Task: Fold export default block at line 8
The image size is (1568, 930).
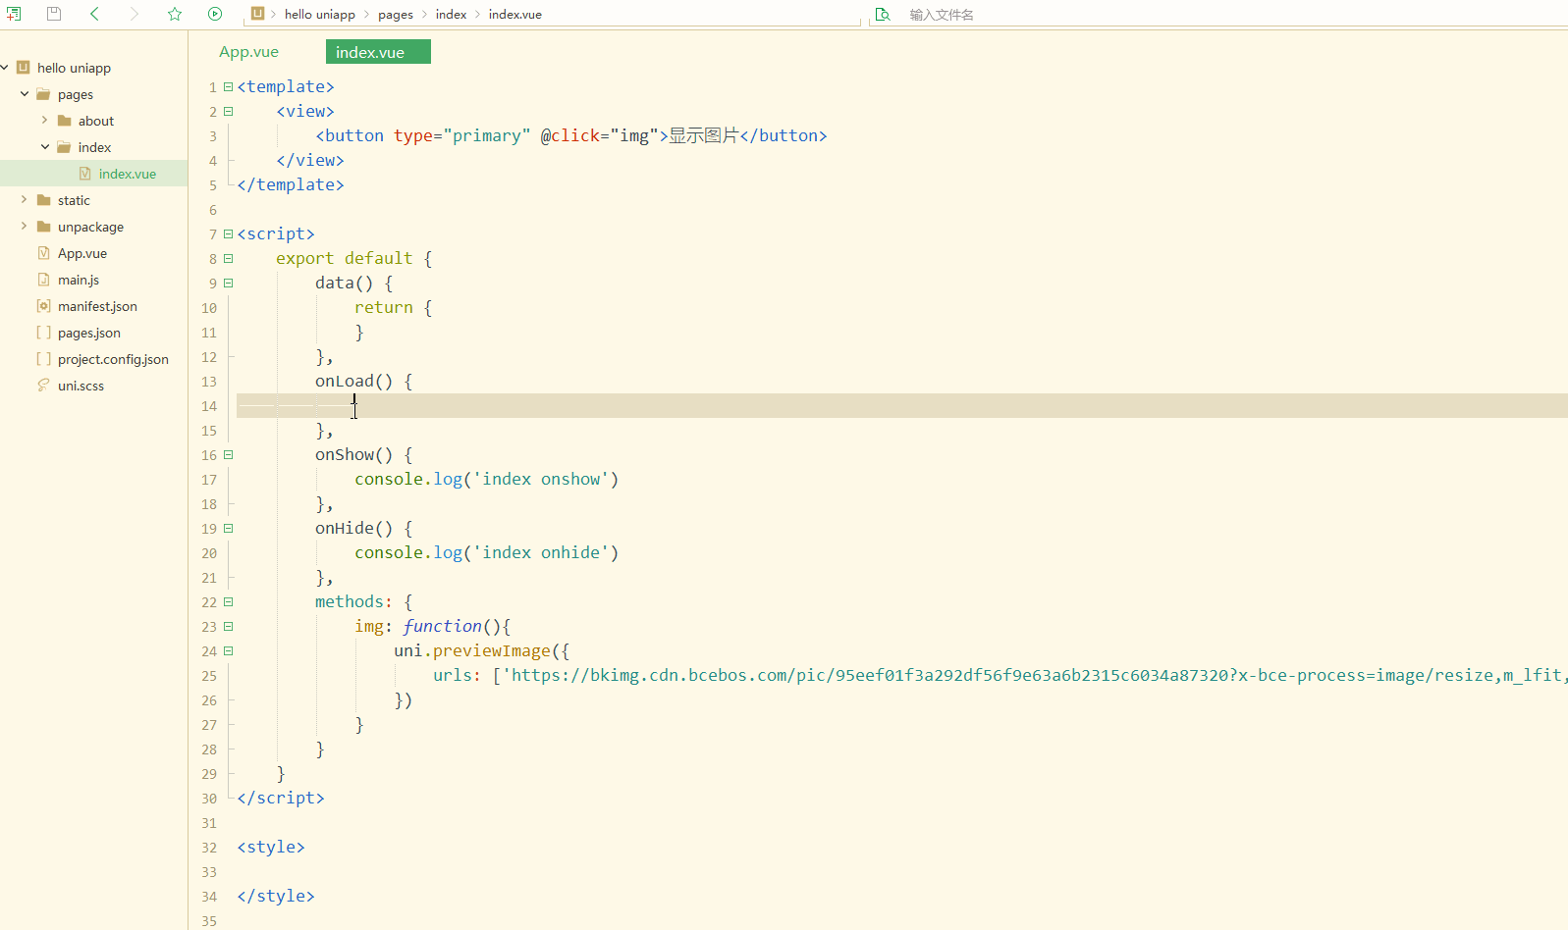Action: tap(228, 258)
